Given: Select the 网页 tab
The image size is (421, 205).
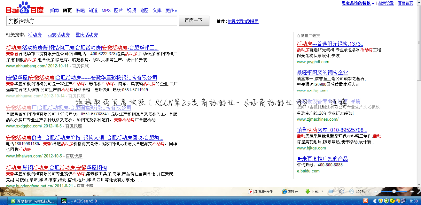Looking at the screenshot, I should pyautogui.click(x=67, y=11).
